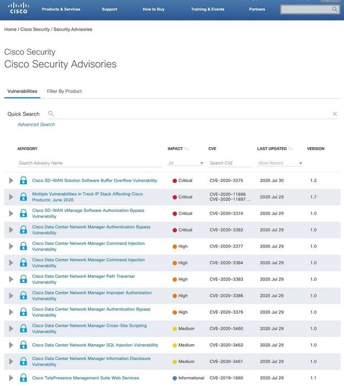Click lock icon for CVE-2020-3376 row

(23, 312)
